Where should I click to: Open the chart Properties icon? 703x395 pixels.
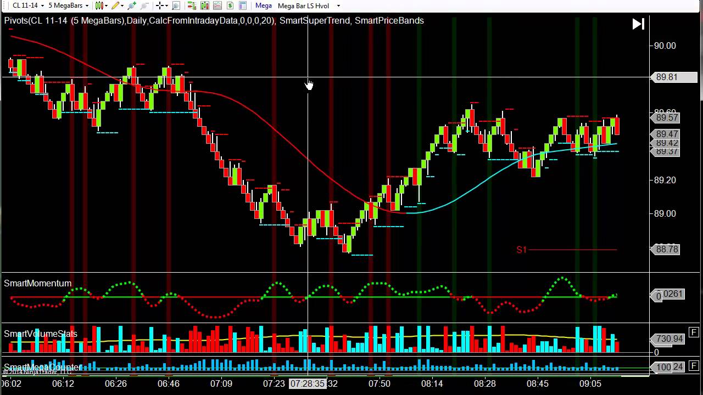click(x=242, y=5)
